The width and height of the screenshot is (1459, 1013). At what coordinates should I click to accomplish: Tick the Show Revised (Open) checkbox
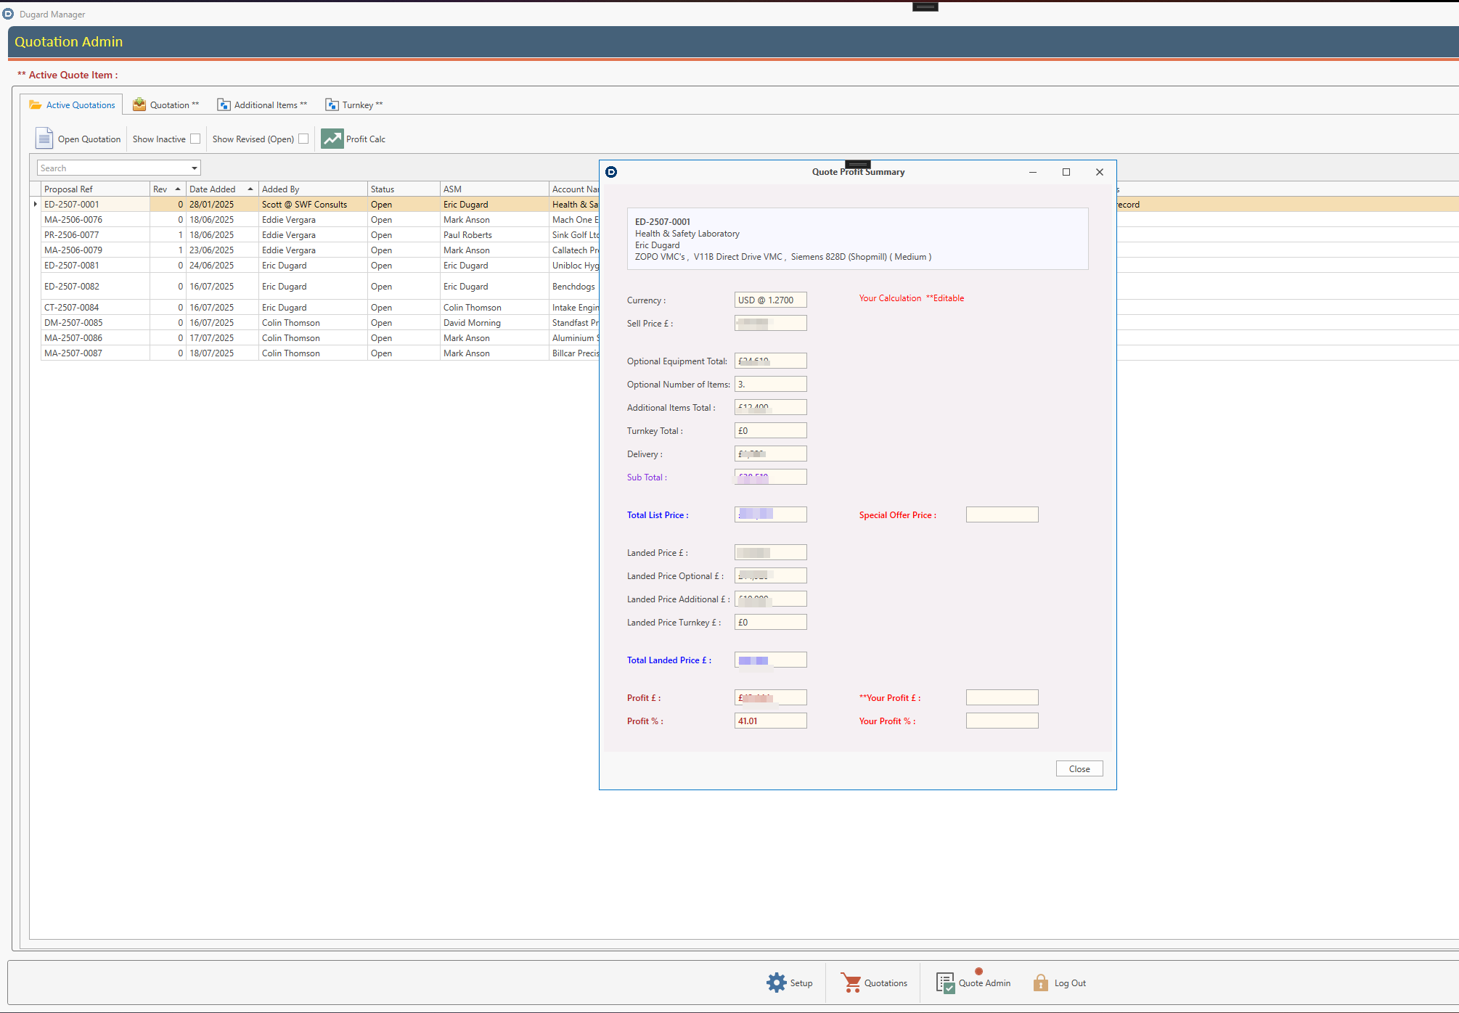303,139
